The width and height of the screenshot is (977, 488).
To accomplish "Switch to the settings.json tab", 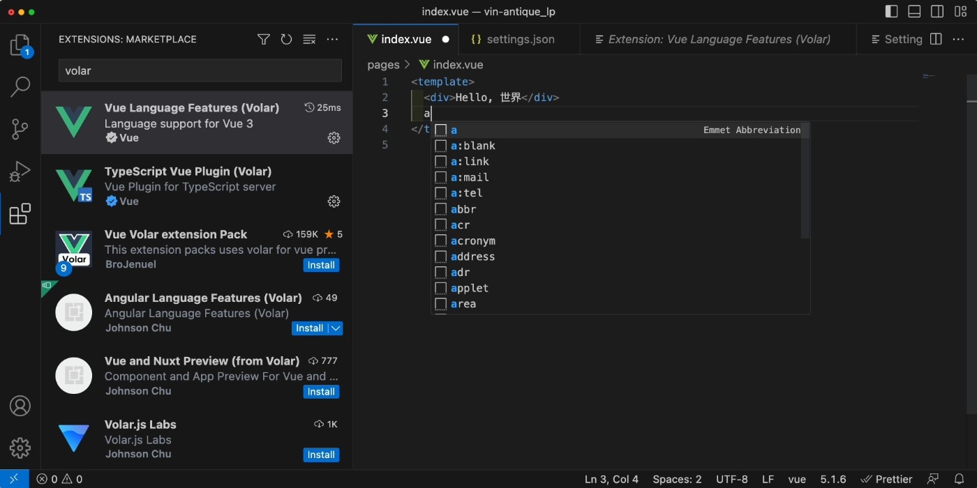I will click(x=520, y=40).
